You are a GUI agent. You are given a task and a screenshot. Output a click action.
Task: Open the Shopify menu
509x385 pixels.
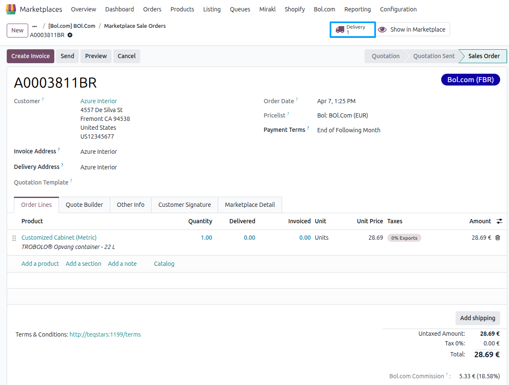point(295,9)
